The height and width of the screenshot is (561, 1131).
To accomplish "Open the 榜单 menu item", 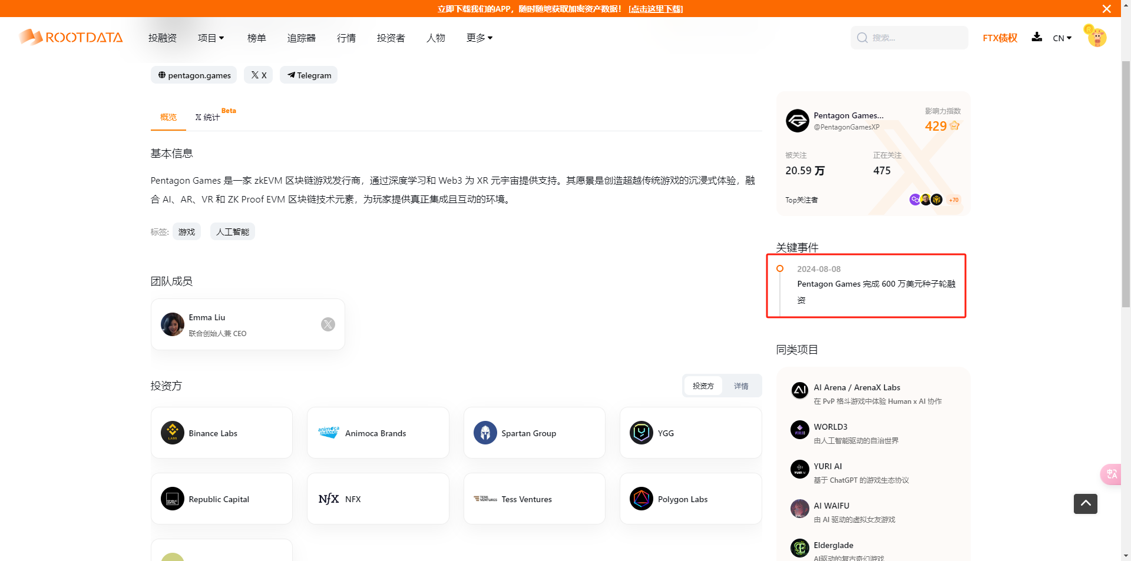I will 256,38.
